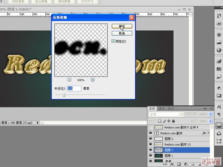Switch to the 路径 paths tab

171,109
